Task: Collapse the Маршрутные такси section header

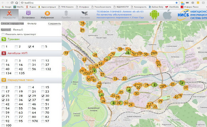Action: [x=31, y=80]
